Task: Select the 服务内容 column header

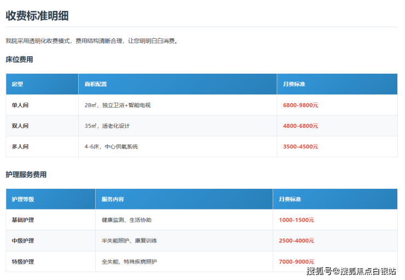Action: click(x=113, y=199)
